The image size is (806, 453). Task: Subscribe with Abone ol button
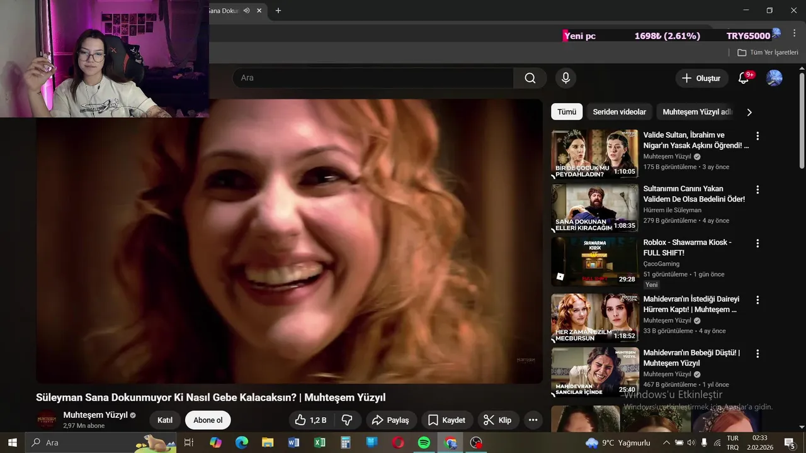click(x=208, y=420)
